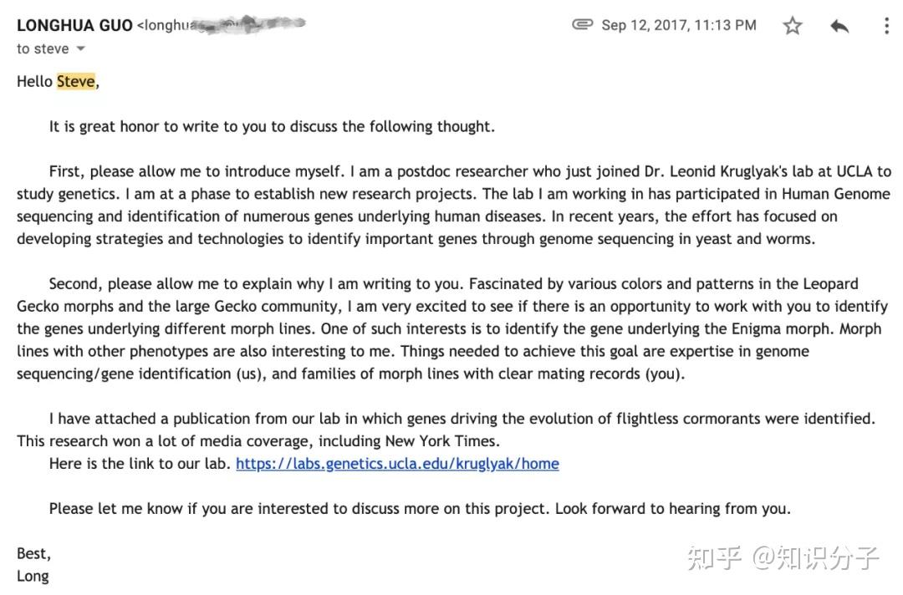Click the sentence about flightless cormorants publication
903x595 pixels.
(x=462, y=419)
